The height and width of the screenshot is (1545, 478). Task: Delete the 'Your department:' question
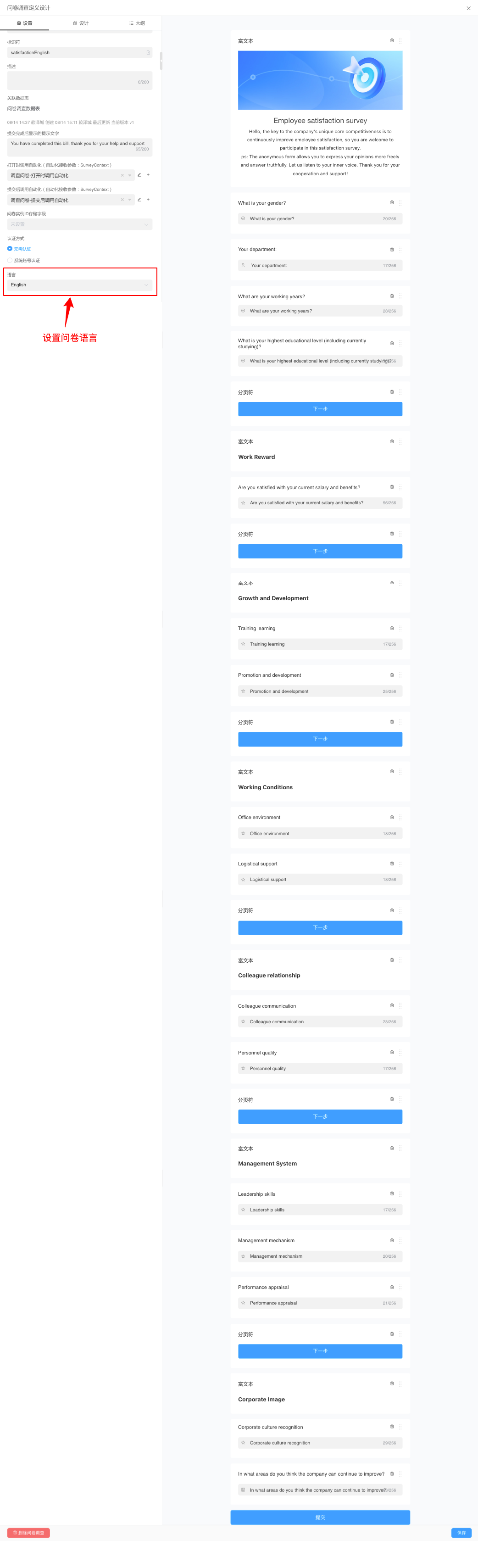click(x=392, y=249)
